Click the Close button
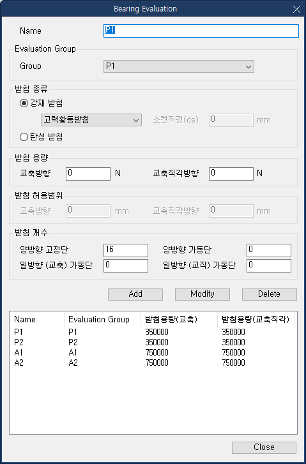This screenshot has height=464, width=306. point(264,447)
